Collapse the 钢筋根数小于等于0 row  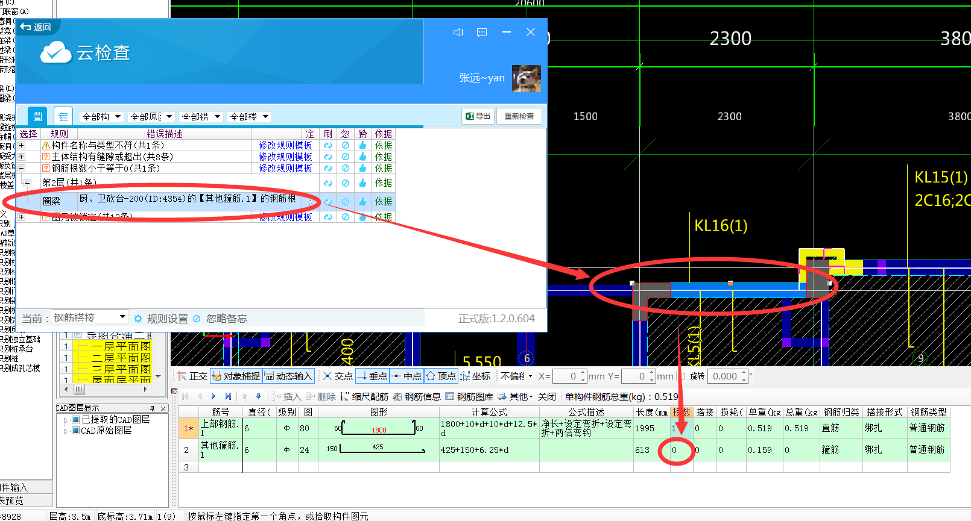[x=22, y=168]
